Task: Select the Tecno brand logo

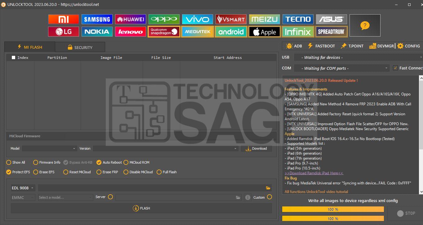Action: click(x=298, y=19)
